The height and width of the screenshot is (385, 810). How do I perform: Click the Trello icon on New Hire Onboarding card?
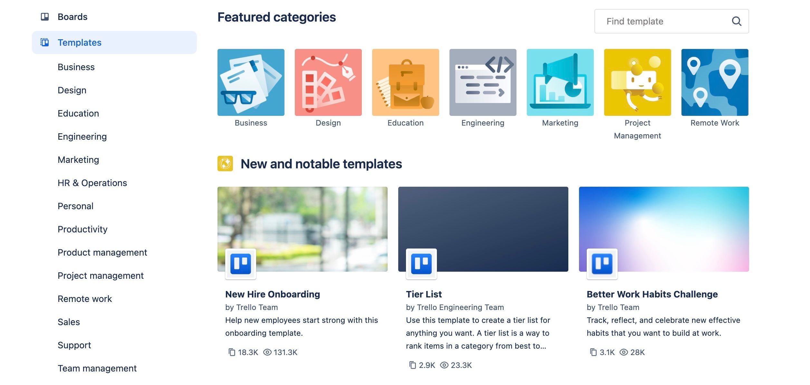pos(240,264)
